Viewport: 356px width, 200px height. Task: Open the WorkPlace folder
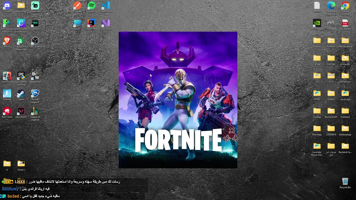tap(345, 78)
